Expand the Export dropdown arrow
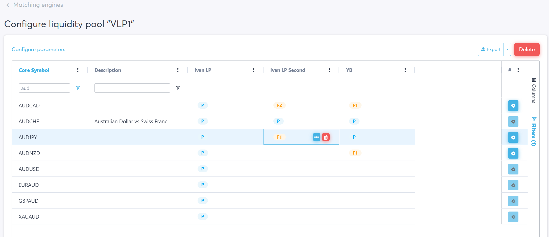Screen dimensions: 549x237 (x=507, y=49)
